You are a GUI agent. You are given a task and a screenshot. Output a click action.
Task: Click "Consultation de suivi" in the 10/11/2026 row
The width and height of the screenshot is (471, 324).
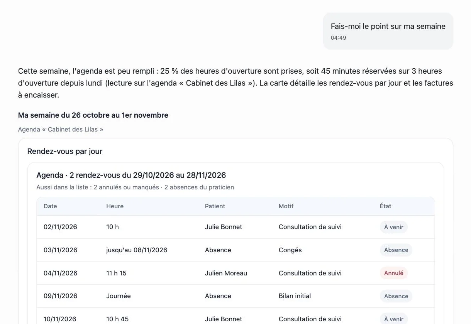(x=310, y=319)
